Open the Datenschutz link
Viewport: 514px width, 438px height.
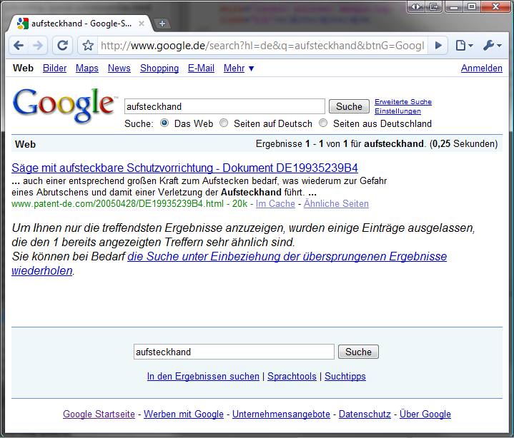tap(365, 414)
